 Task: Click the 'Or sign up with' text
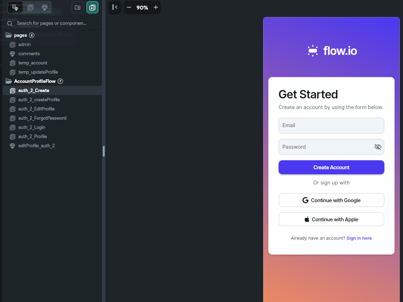(331, 183)
